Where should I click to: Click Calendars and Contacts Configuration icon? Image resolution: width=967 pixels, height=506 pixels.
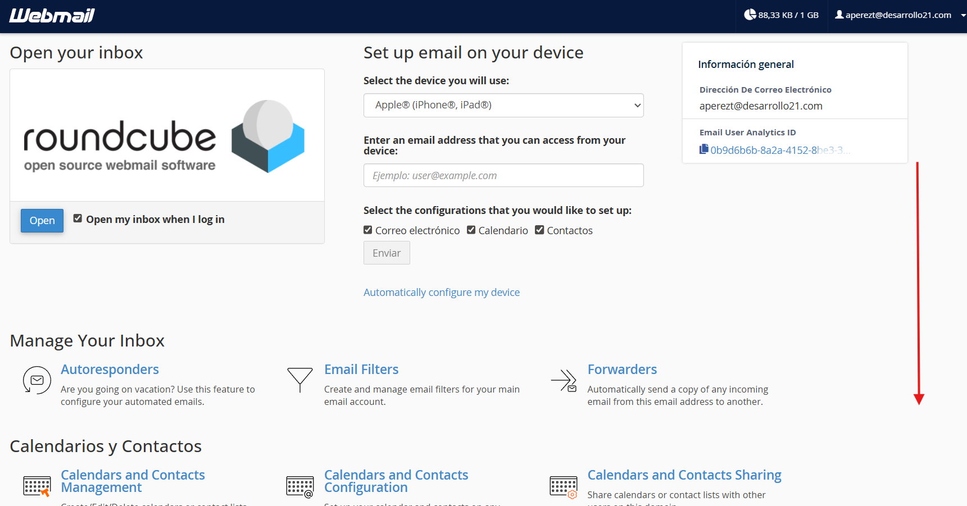[300, 486]
